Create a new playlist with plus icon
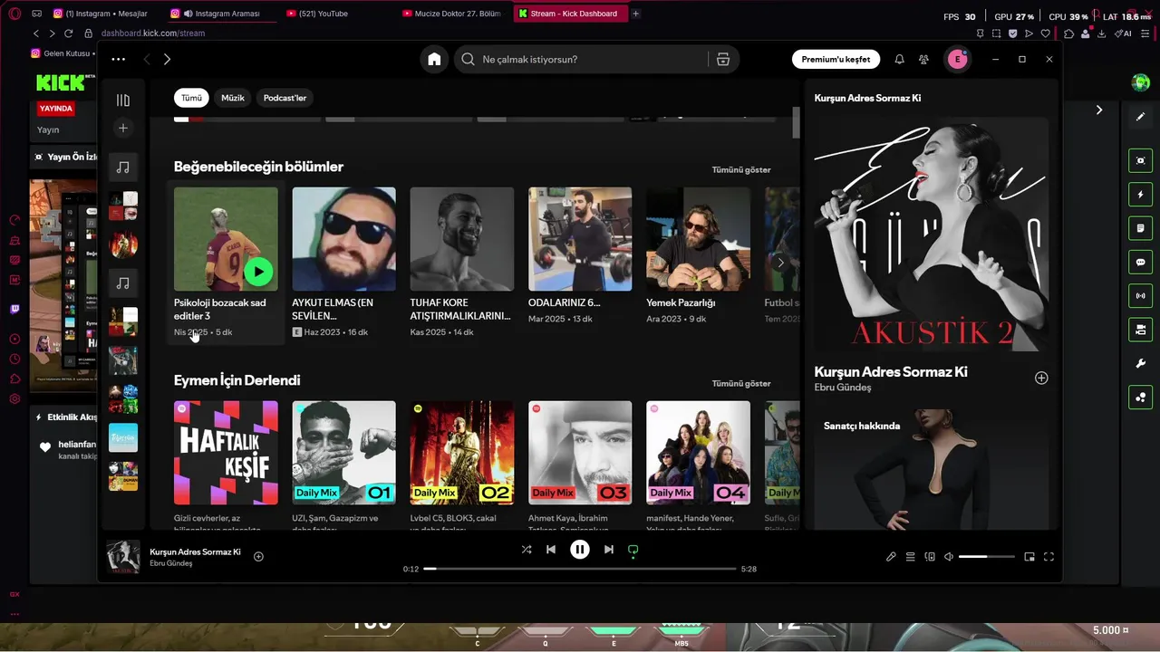Viewport: 1160px width, 652px height. [123, 128]
